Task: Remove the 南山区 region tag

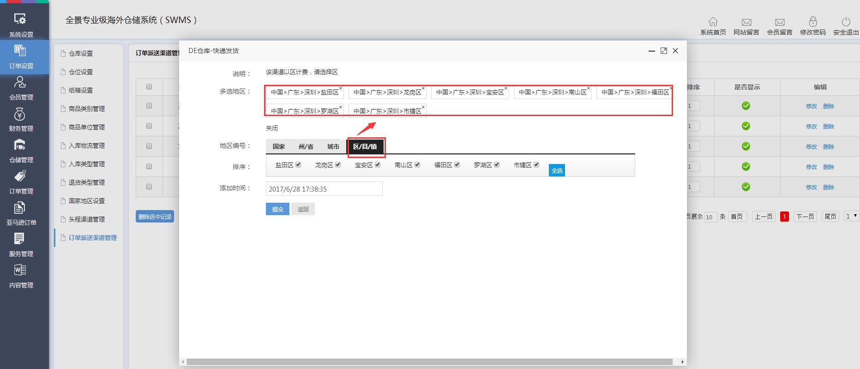Action: click(589, 88)
